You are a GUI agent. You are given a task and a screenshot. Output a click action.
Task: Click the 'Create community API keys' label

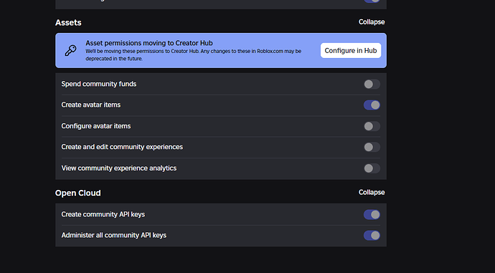pyautogui.click(x=103, y=214)
